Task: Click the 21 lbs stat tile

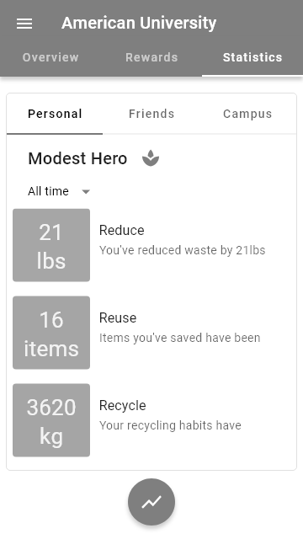Action: point(51,245)
